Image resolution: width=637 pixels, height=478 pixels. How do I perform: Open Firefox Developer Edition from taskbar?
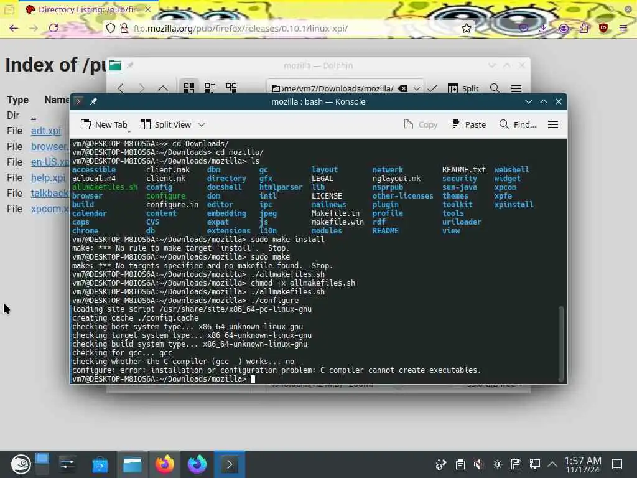click(x=197, y=464)
